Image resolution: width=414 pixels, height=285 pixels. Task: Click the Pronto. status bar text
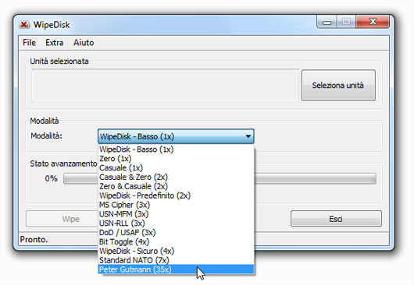tap(34, 240)
